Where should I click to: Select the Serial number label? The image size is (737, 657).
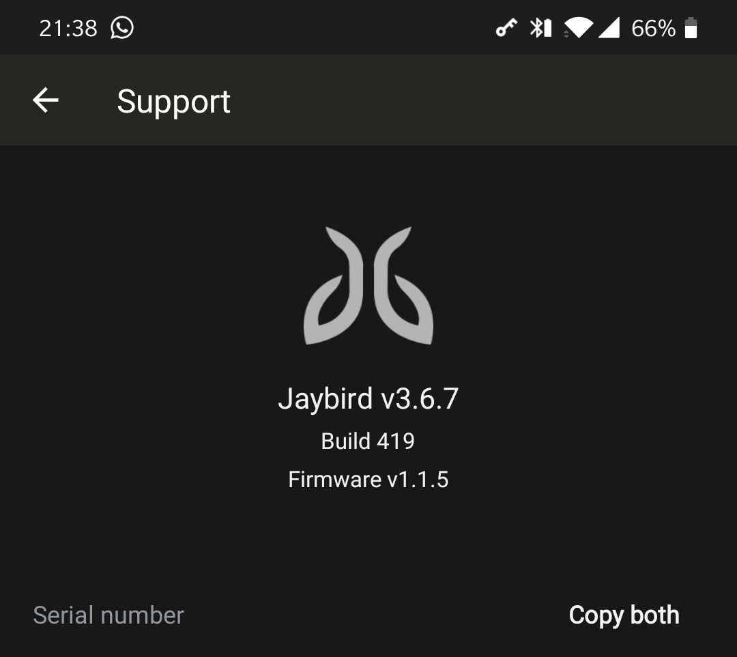109,615
